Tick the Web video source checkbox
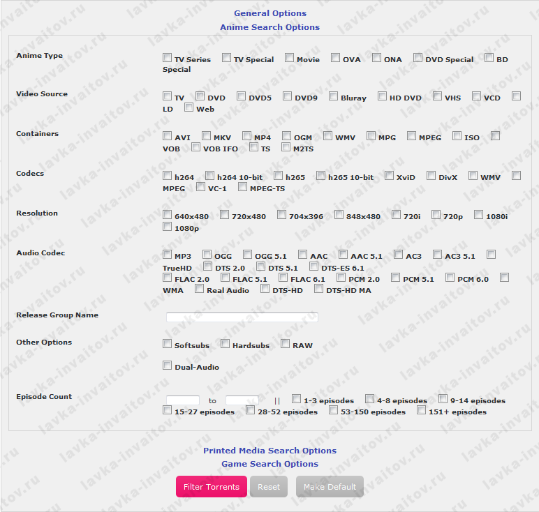The height and width of the screenshot is (512, 539). click(189, 107)
